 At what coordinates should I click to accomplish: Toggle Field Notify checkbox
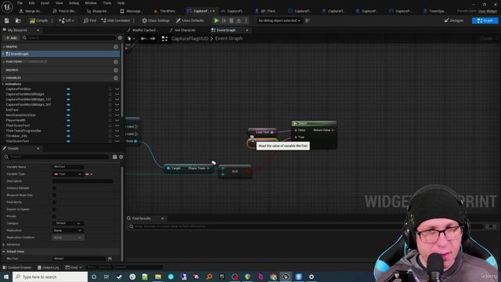click(54, 202)
